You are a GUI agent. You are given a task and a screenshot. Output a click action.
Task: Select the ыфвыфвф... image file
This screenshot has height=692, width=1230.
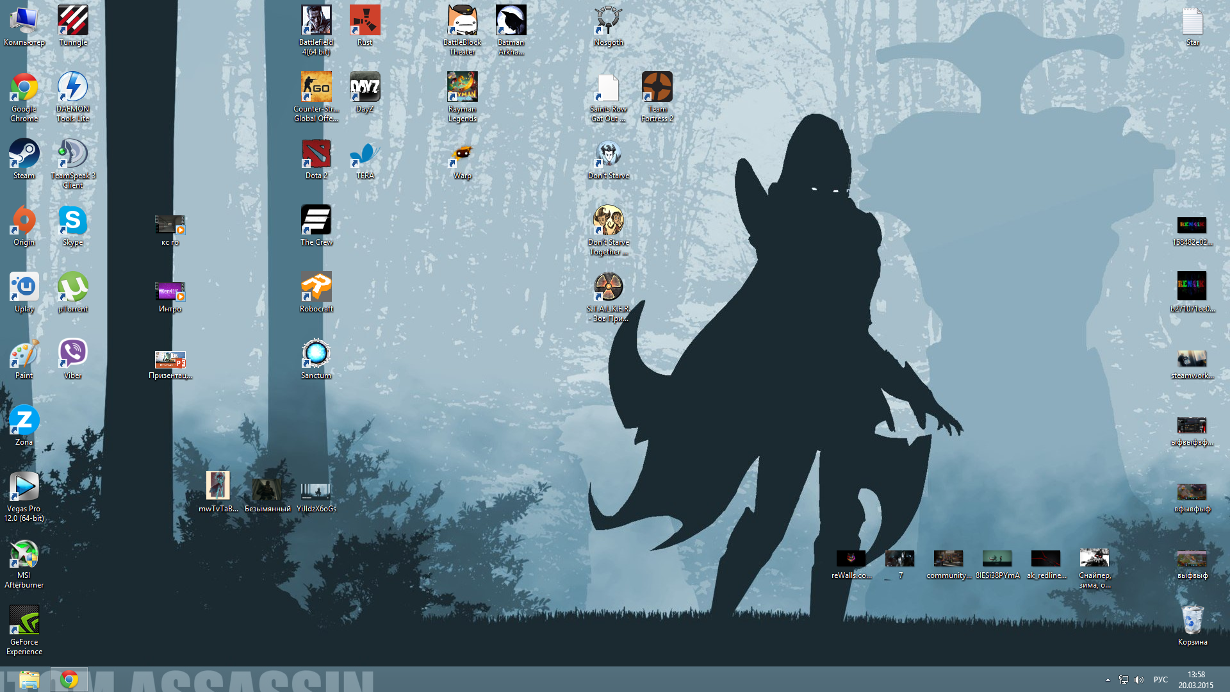[x=1192, y=431]
